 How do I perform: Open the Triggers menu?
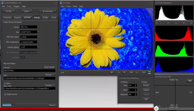16,6
